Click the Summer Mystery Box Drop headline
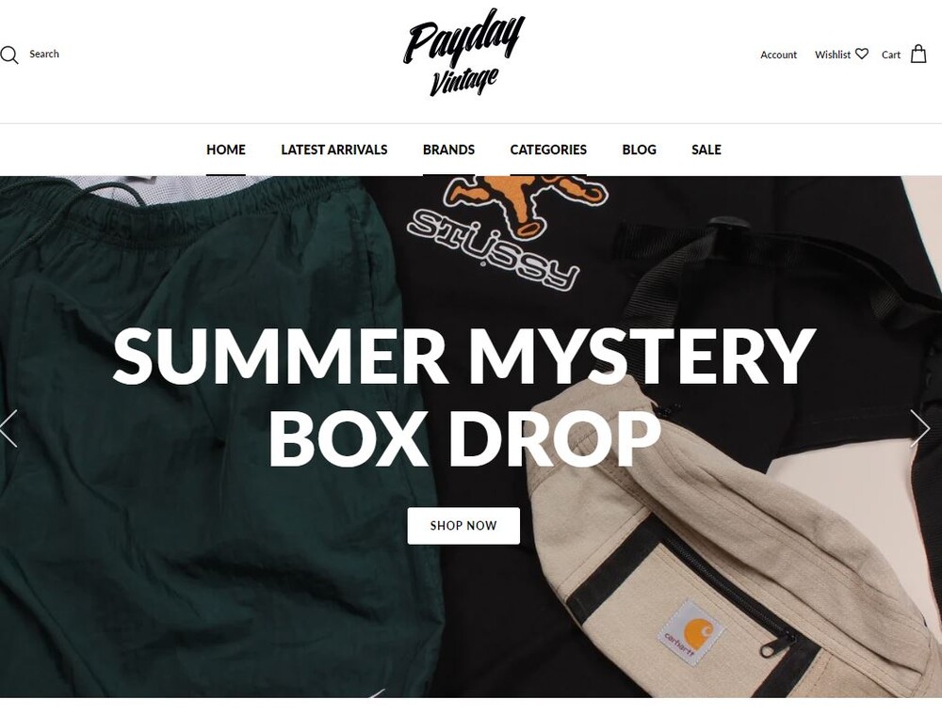The image size is (942, 715). [x=463, y=397]
